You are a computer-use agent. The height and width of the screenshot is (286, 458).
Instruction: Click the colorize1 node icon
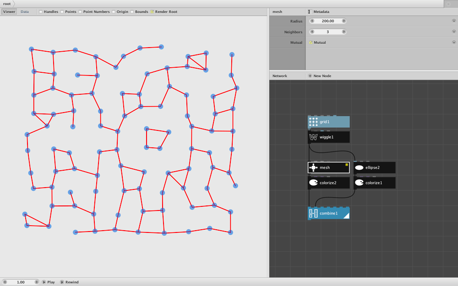359,183
